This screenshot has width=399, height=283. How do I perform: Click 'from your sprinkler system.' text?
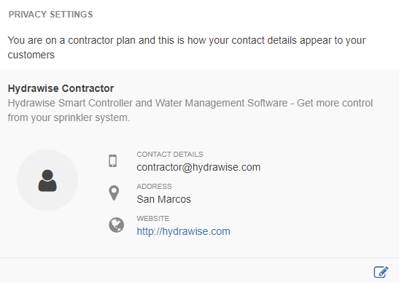point(69,117)
